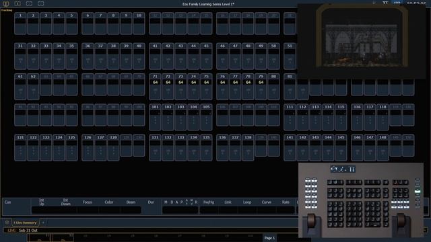Select channel 111 tile
431x242 pixels.
pos(290,117)
